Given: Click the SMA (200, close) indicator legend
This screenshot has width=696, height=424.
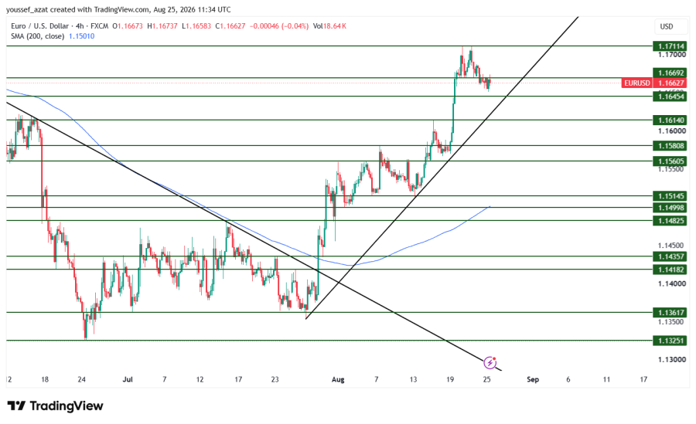Looking at the screenshot, I should tap(38, 36).
